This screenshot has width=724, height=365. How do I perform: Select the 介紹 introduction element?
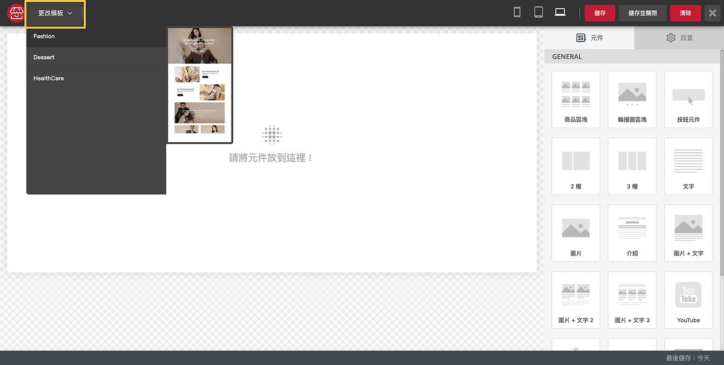pyautogui.click(x=632, y=233)
